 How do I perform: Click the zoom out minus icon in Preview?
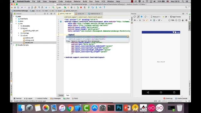169,20
